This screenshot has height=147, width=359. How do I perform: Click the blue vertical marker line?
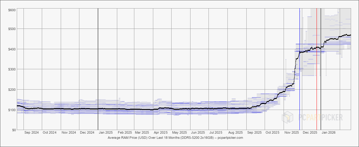click(x=300, y=69)
